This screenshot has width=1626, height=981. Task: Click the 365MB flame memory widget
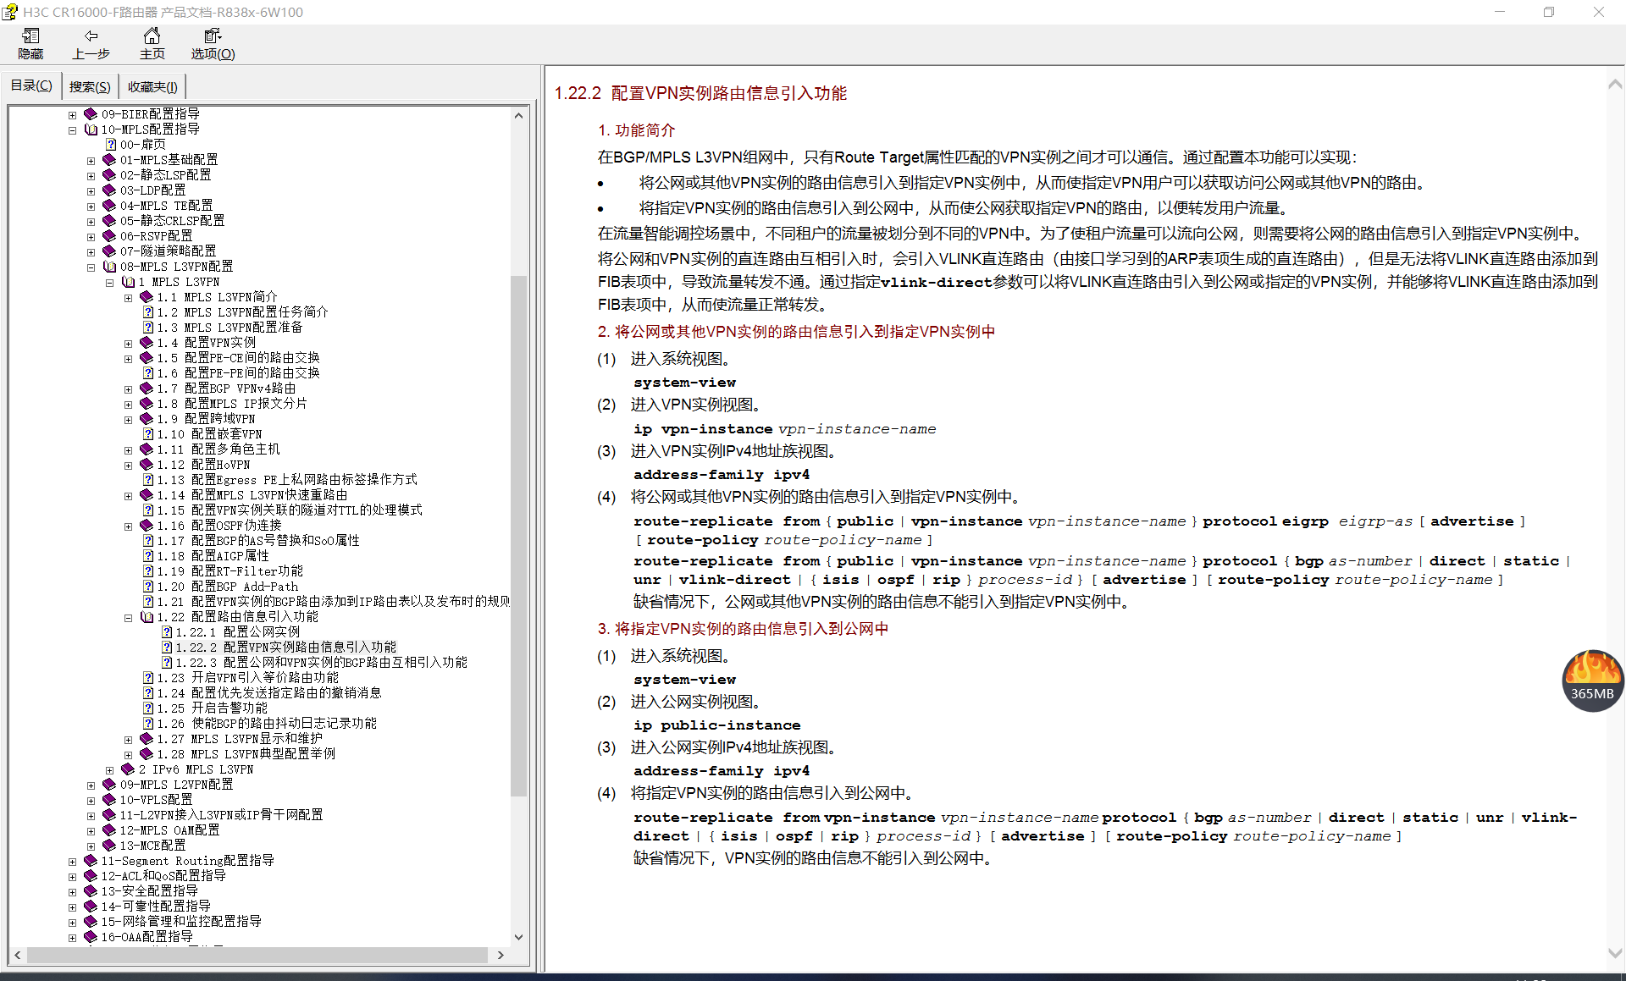[x=1592, y=680]
